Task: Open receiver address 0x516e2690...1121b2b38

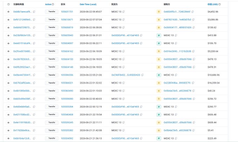Action: [177, 51]
